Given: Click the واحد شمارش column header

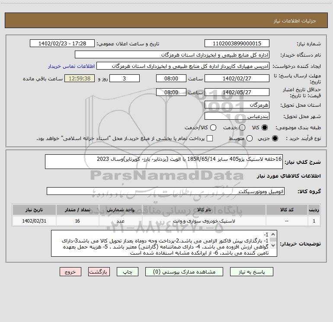Looking at the screenshot, I should 120,210.
